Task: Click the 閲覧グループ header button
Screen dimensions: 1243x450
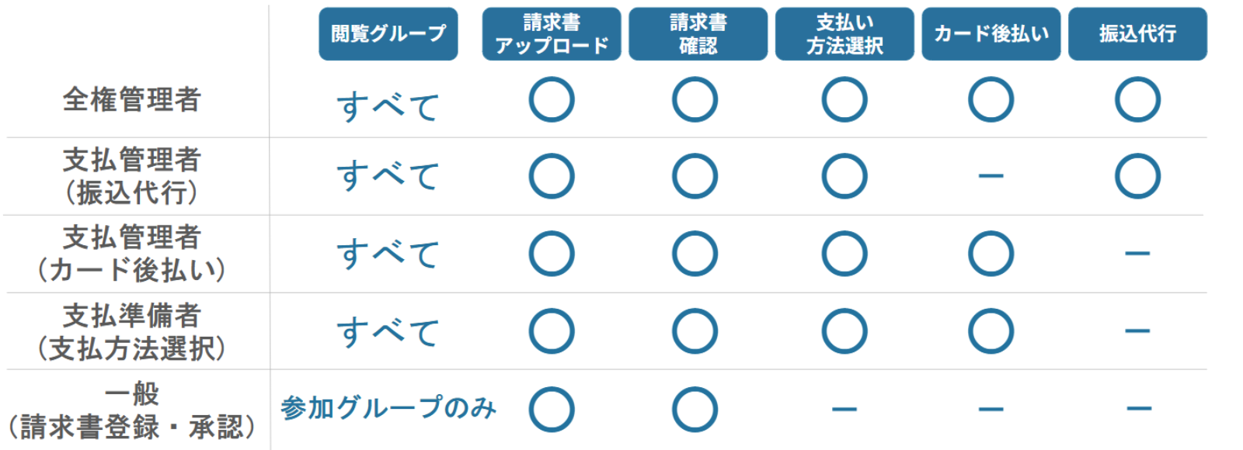Action: click(x=388, y=34)
